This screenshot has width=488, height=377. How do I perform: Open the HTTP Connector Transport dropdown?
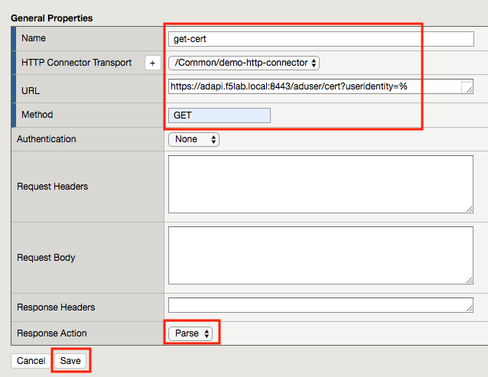(244, 63)
